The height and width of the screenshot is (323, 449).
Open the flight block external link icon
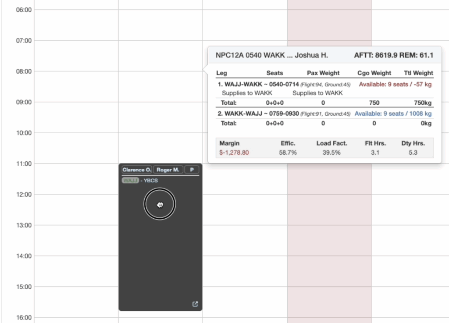point(195,304)
